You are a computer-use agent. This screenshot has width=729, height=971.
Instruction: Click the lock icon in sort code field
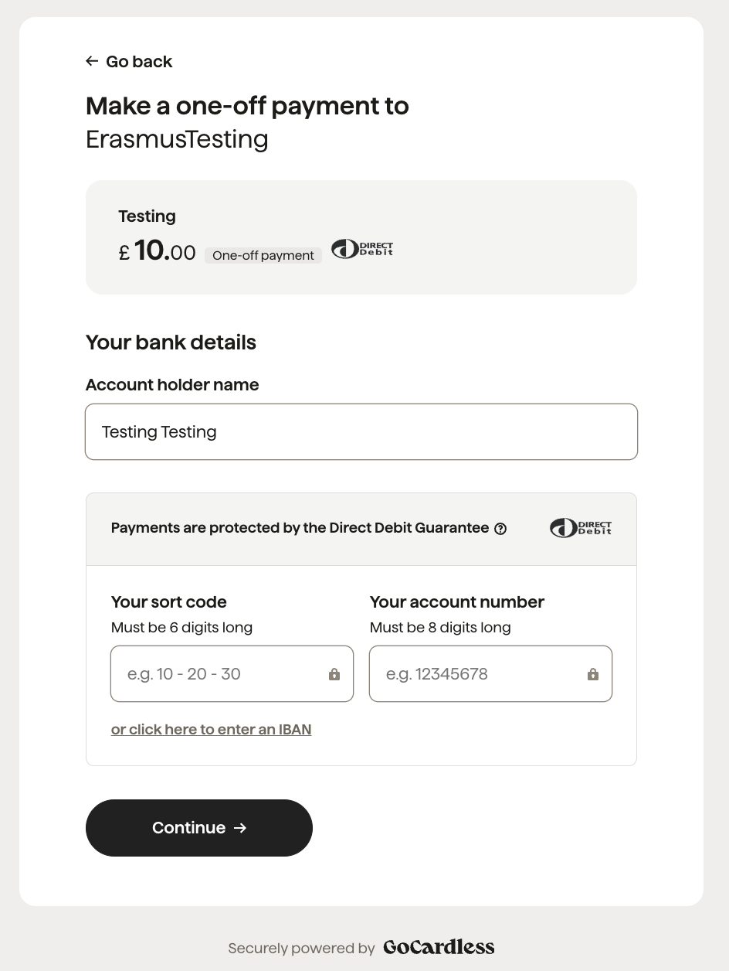(334, 674)
